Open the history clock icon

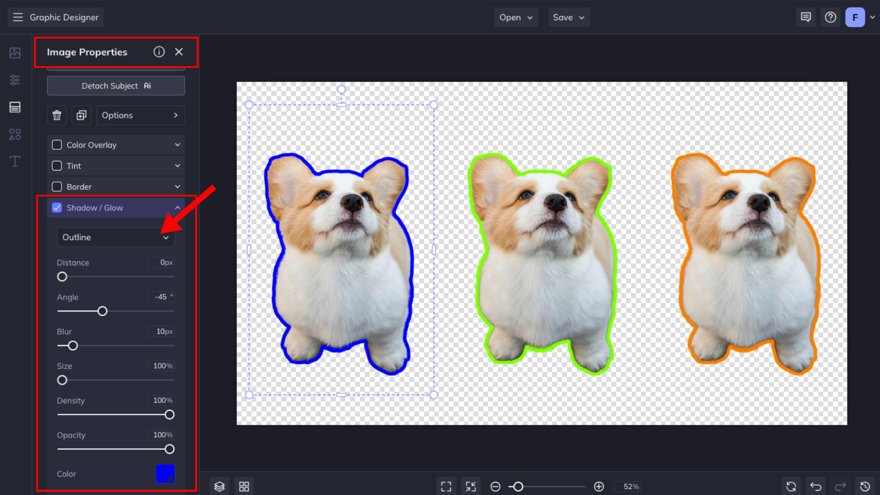click(865, 486)
